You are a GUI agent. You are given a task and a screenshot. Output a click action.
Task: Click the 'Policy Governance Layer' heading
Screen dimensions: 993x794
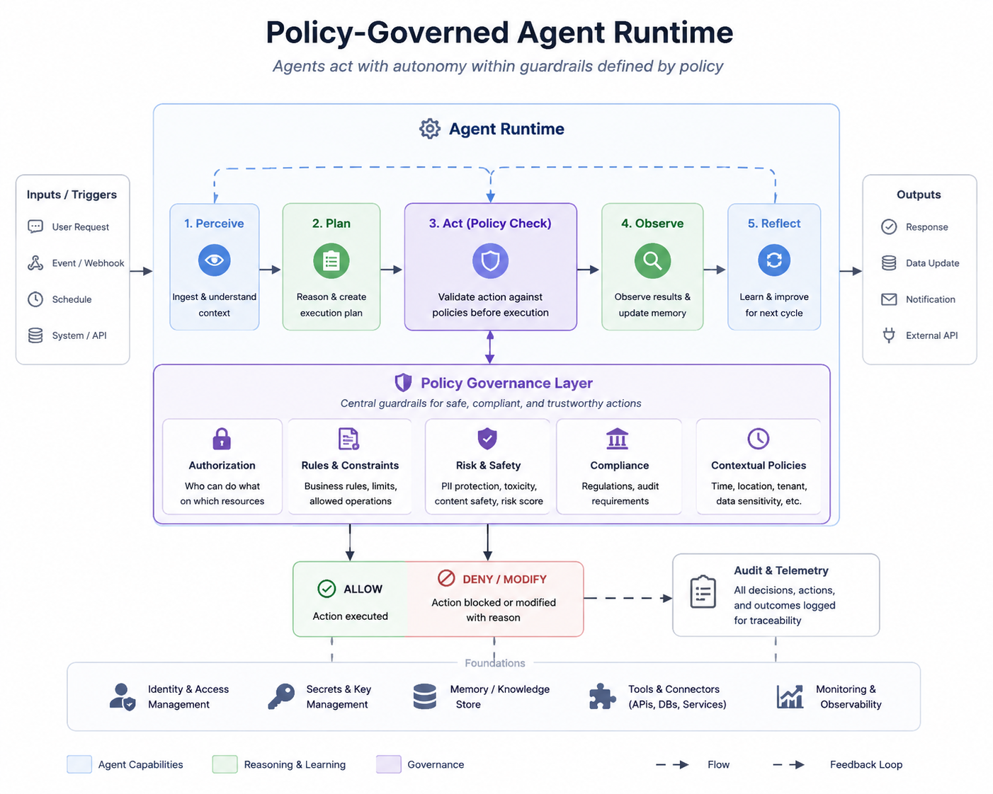coord(506,383)
